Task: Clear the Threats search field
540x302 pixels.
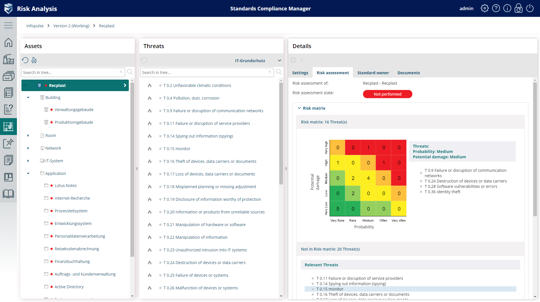Action: (270, 72)
